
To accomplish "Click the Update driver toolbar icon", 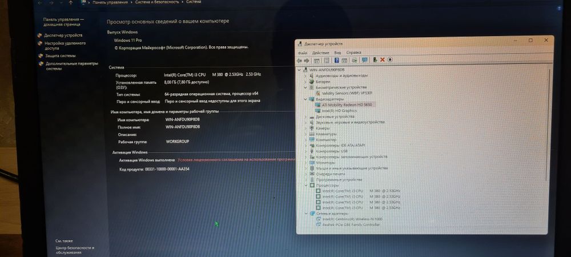I will [x=375, y=60].
